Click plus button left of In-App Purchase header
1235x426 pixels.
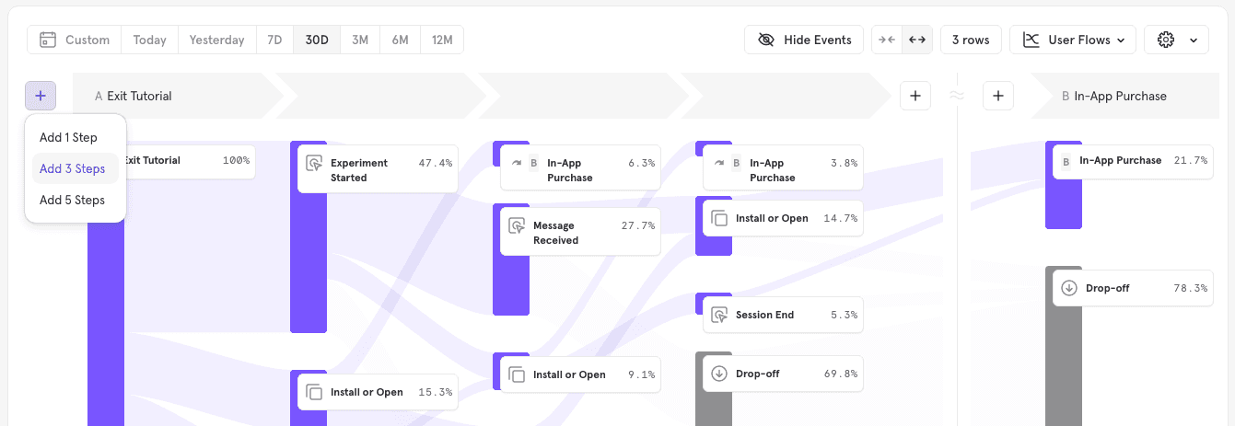tap(998, 96)
